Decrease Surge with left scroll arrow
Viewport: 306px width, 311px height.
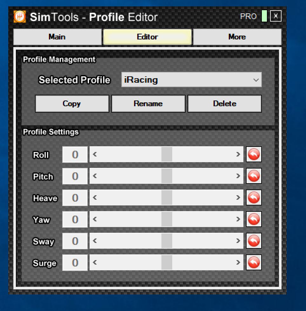pyautogui.click(x=95, y=262)
